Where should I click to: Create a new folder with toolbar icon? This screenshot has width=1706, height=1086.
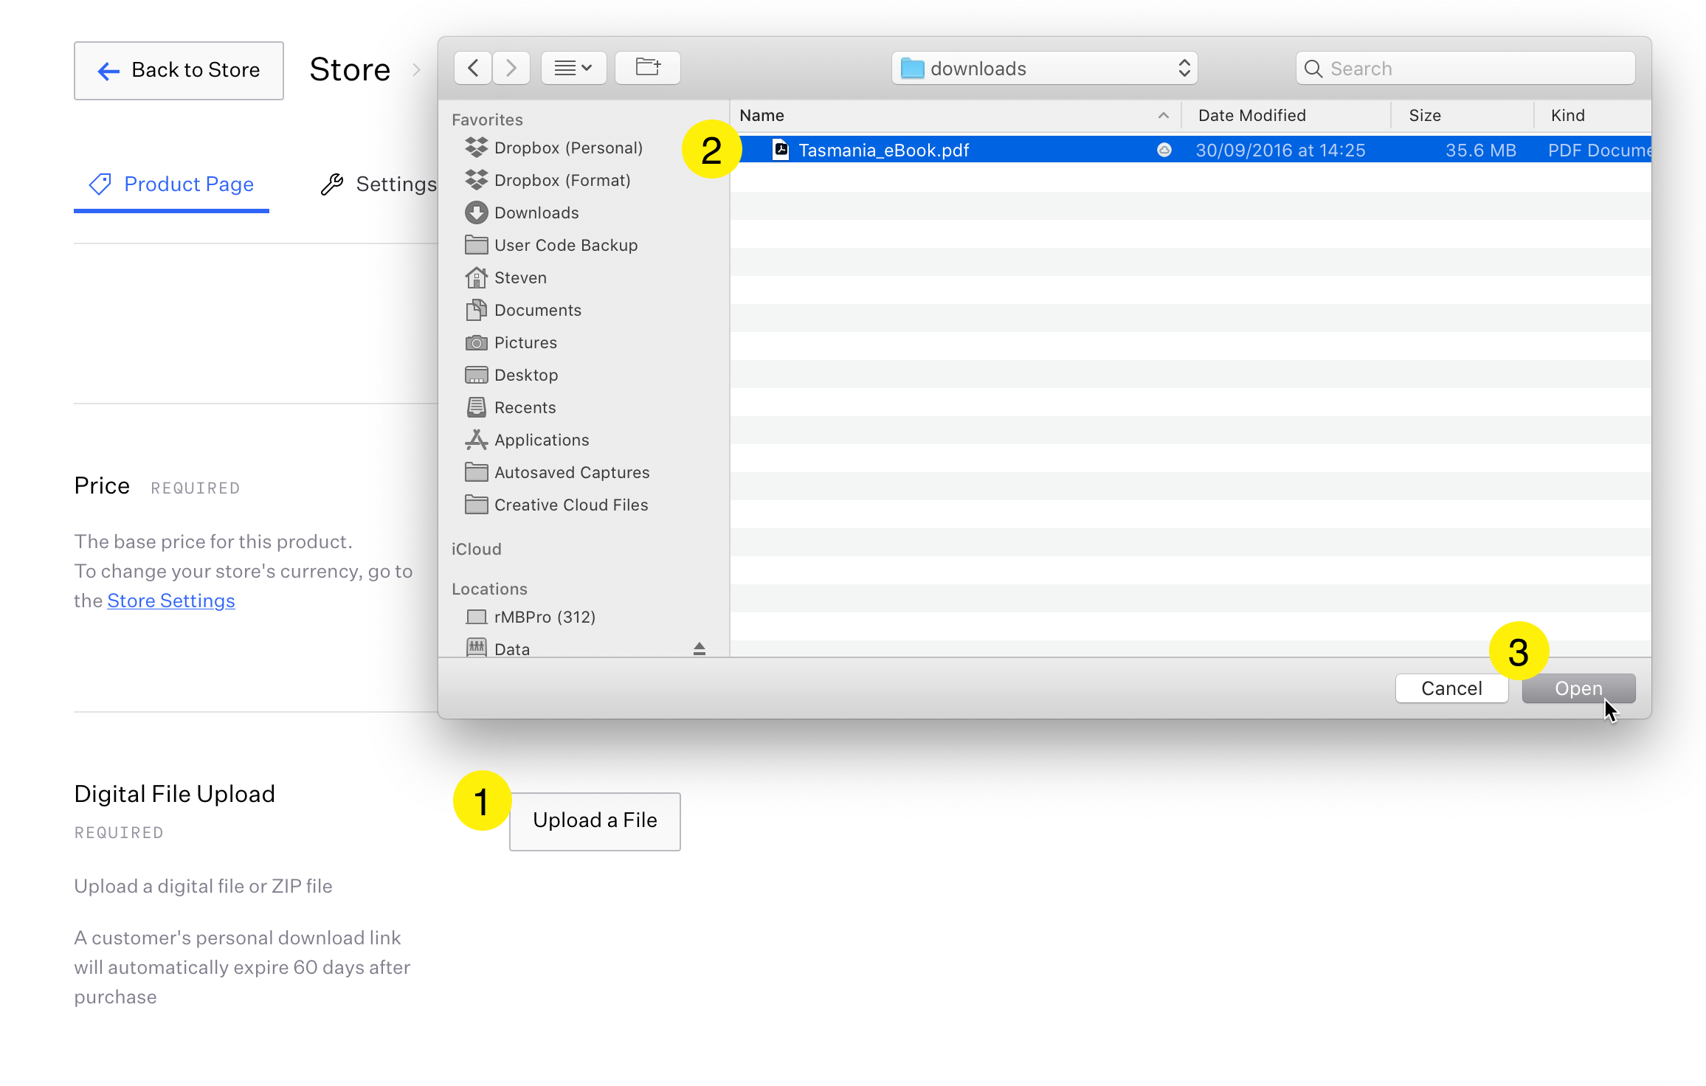click(647, 69)
